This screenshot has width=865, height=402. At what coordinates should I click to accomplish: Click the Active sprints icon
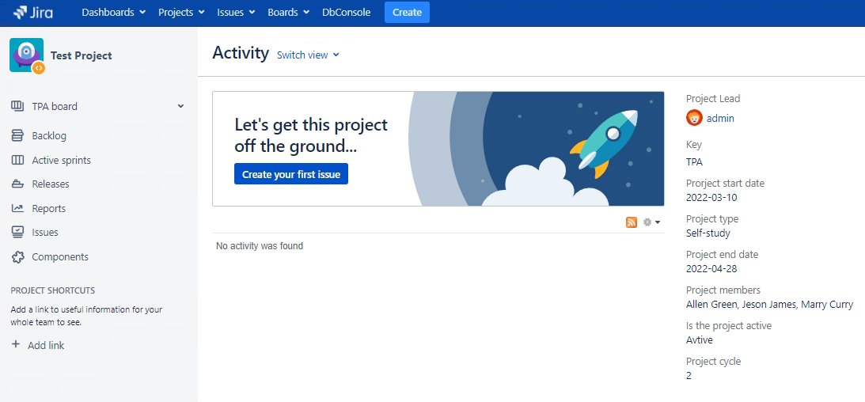pyautogui.click(x=17, y=160)
